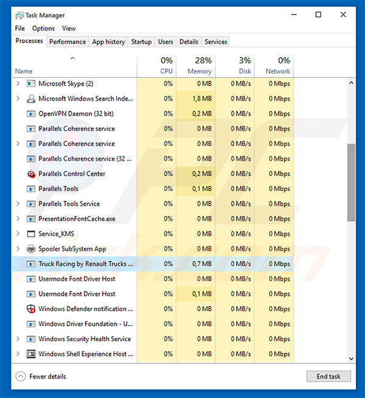Expand the Windows Security Health Service row
365x398 pixels.
[x=18, y=338]
